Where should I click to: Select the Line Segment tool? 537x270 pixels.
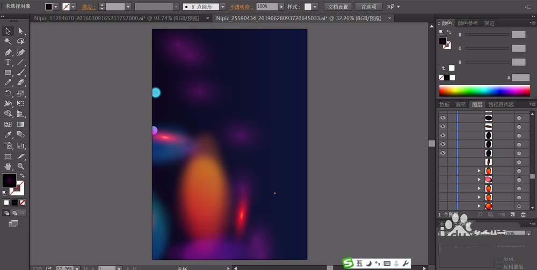coord(20,62)
